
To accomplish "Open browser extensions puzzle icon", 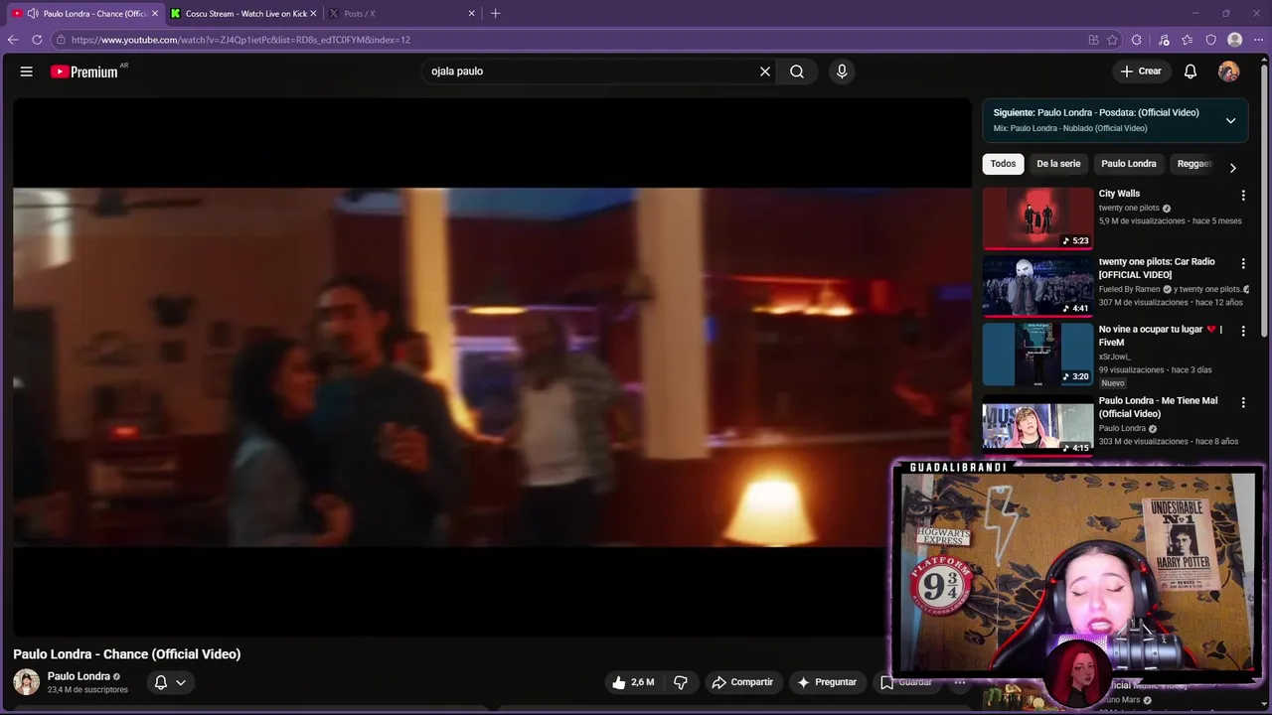I will tap(1137, 40).
